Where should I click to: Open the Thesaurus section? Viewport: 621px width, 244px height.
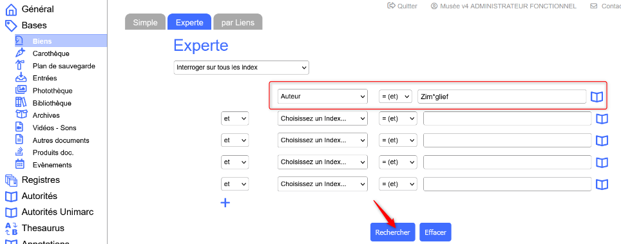pyautogui.click(x=43, y=228)
